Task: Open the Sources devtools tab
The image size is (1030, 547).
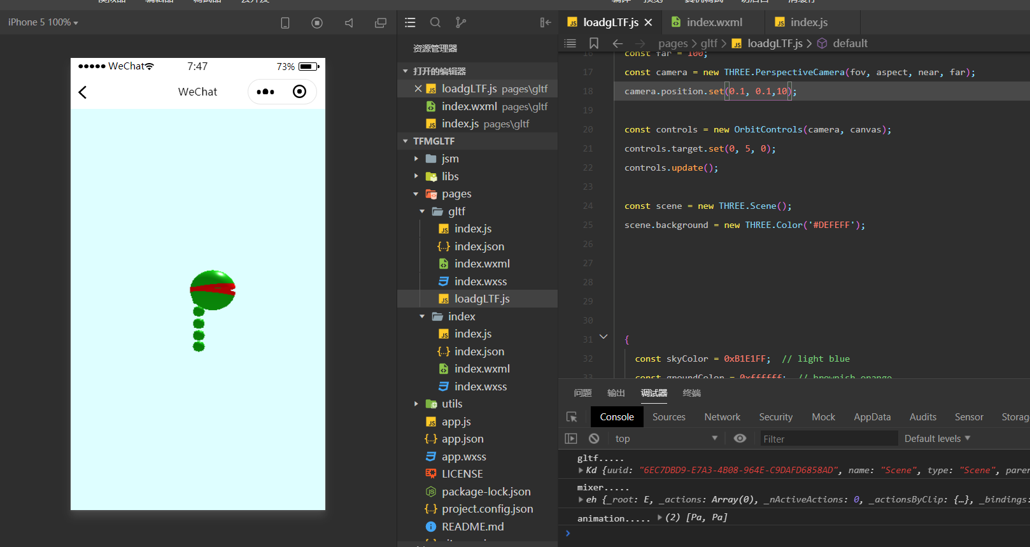Action: [669, 417]
